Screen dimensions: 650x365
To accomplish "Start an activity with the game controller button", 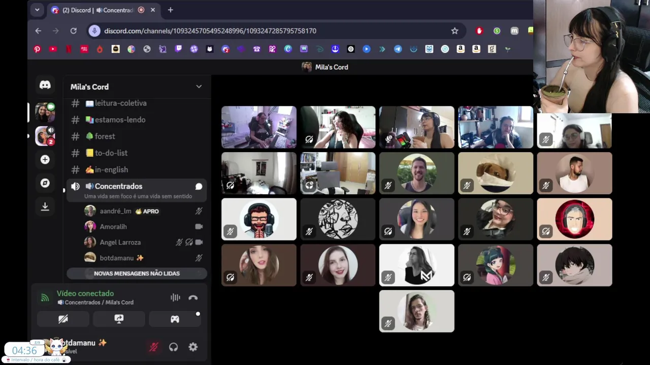I will (175, 319).
